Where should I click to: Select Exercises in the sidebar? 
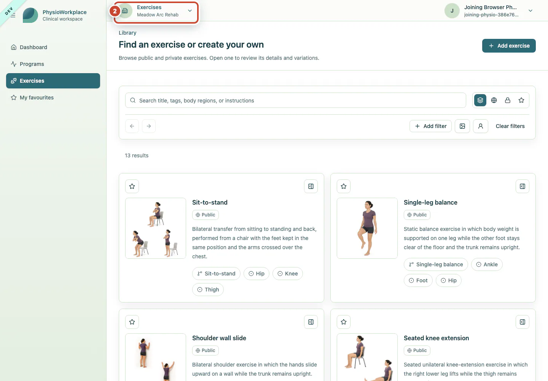click(53, 81)
